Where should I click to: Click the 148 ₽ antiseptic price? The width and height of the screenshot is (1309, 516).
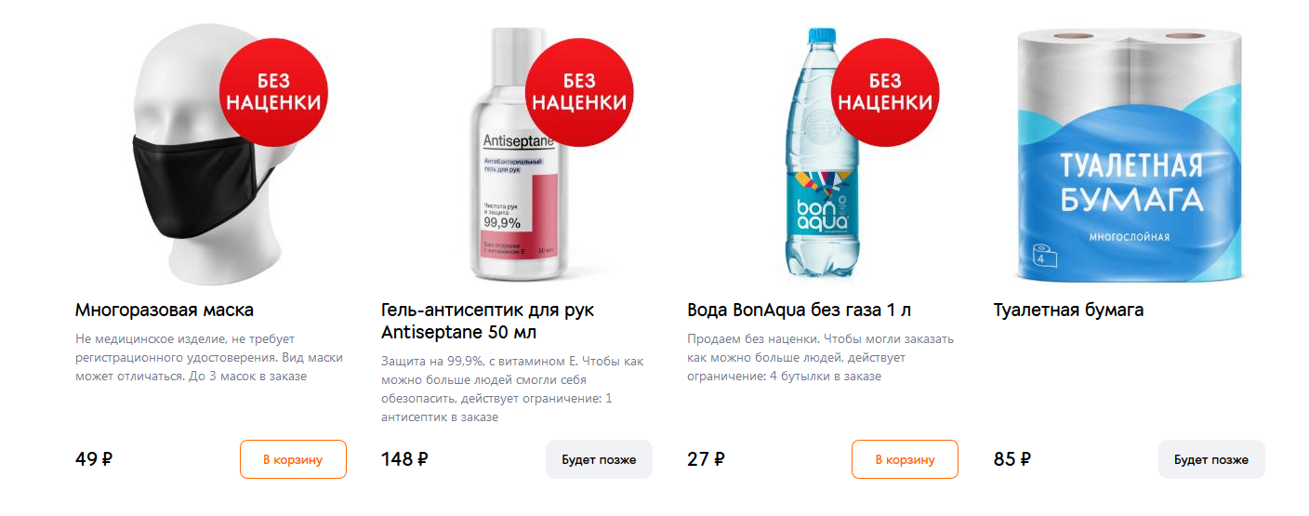point(404,459)
